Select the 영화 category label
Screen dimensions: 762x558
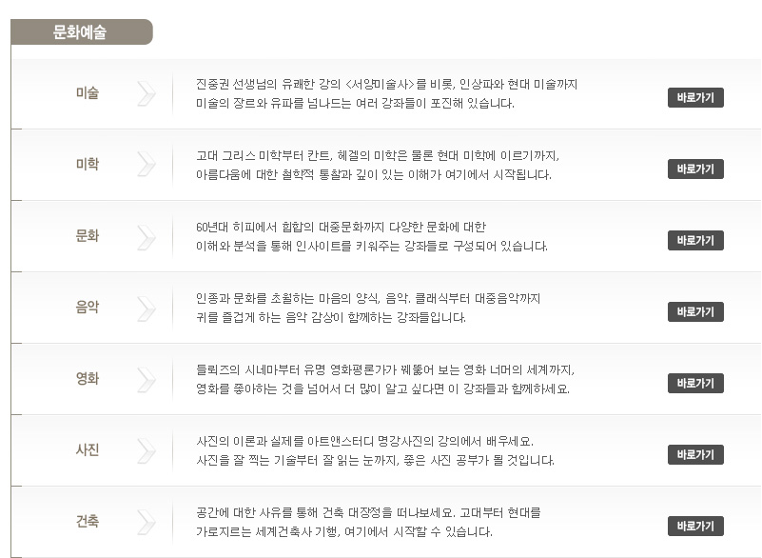(x=88, y=378)
